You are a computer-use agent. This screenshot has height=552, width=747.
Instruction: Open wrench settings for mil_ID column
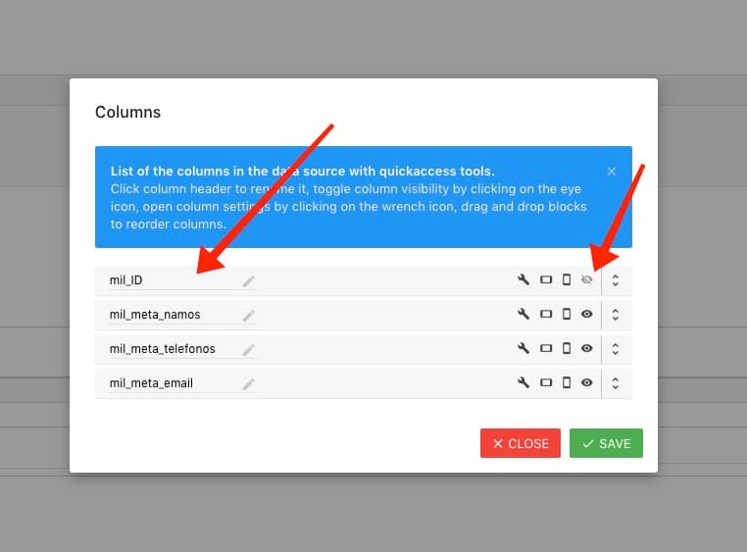click(x=523, y=280)
